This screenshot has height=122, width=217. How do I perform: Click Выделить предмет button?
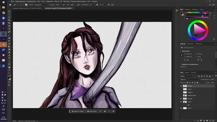point(78,111)
